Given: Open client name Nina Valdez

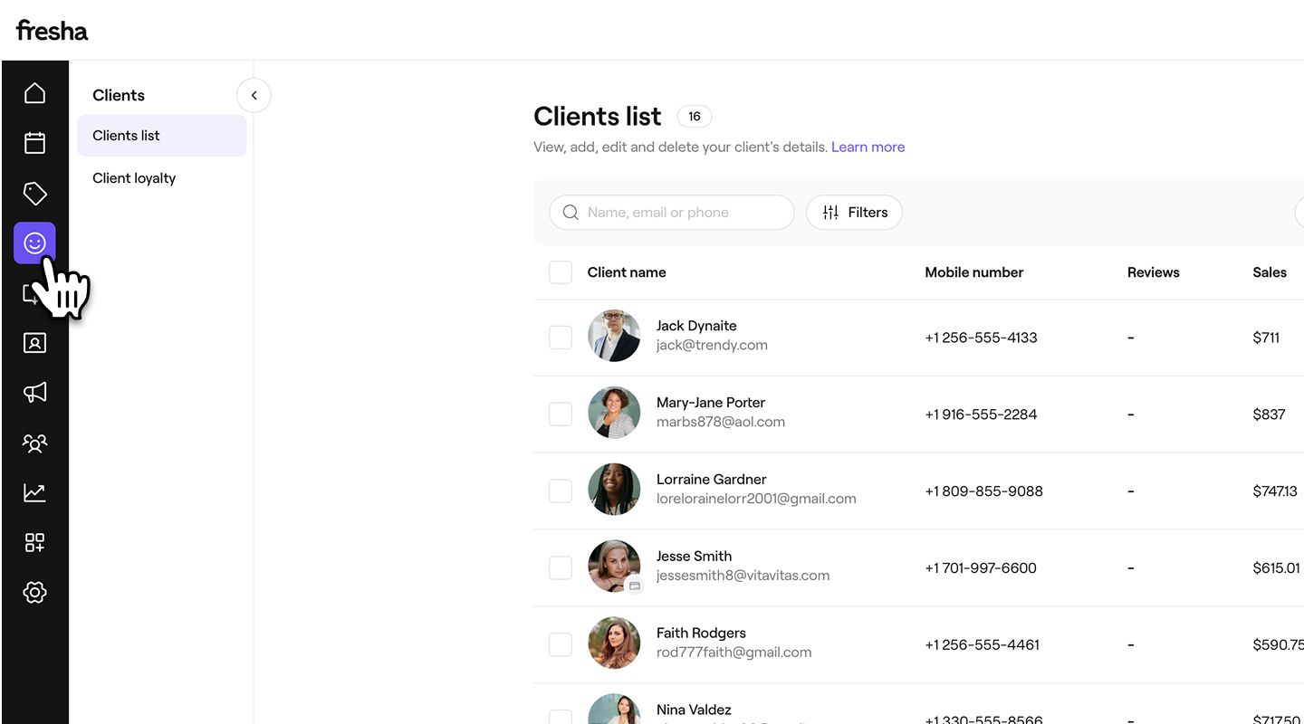Looking at the screenshot, I should click(x=694, y=710).
